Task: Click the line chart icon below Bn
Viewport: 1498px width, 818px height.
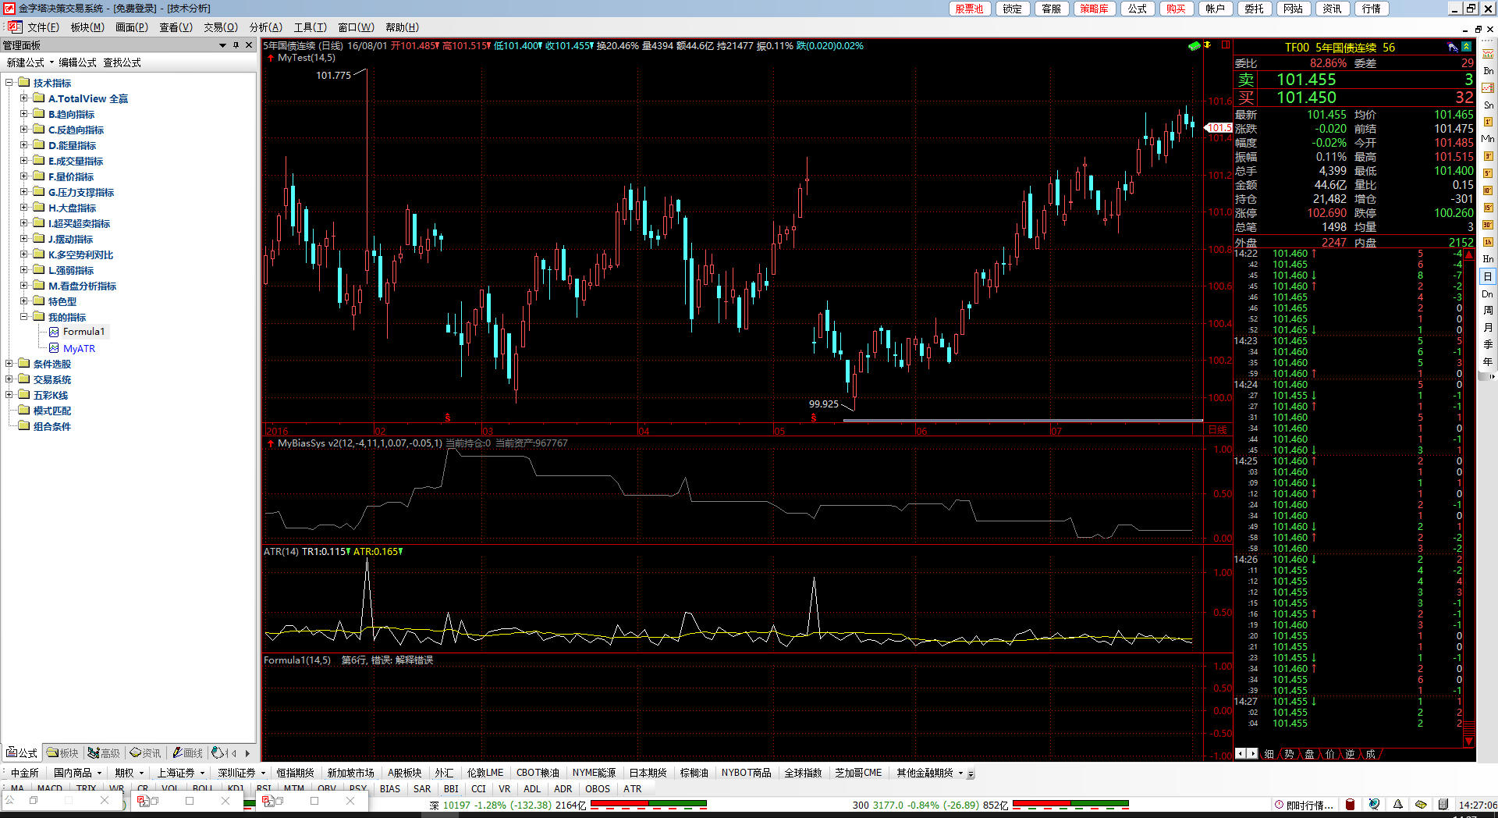Action: (x=1488, y=87)
